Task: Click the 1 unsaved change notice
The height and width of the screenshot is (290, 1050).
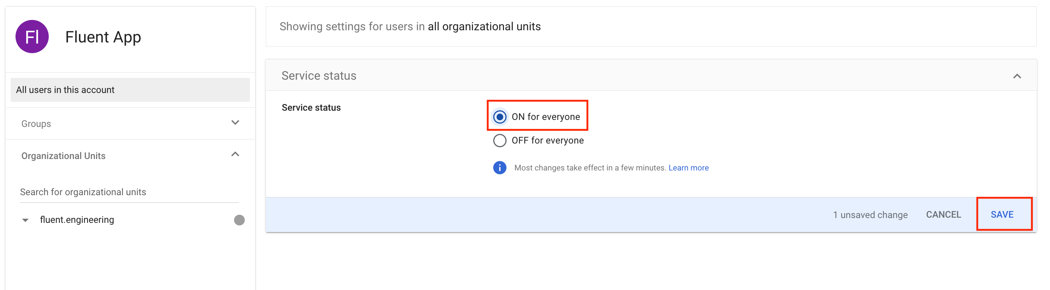Action: click(870, 215)
